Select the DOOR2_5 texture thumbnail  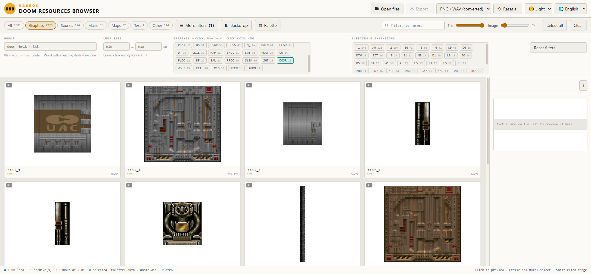point(303,124)
